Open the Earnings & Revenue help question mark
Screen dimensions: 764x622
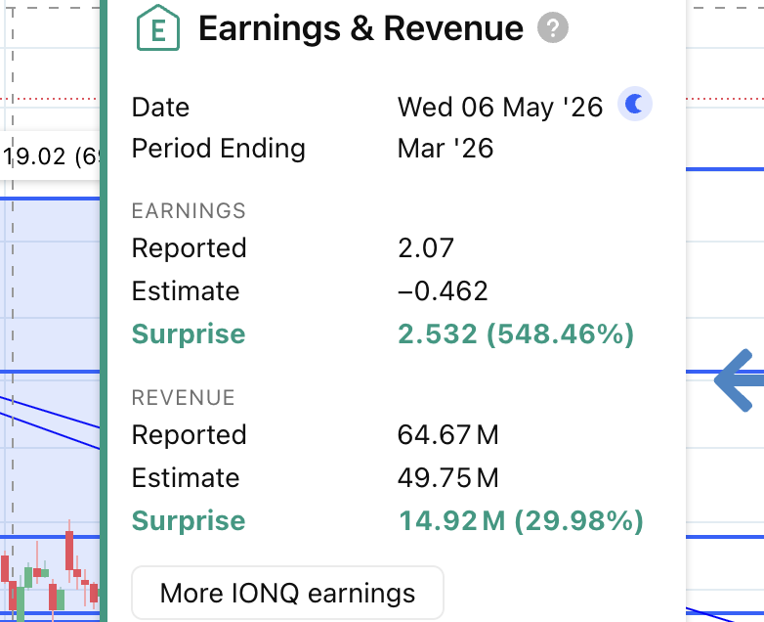553,27
